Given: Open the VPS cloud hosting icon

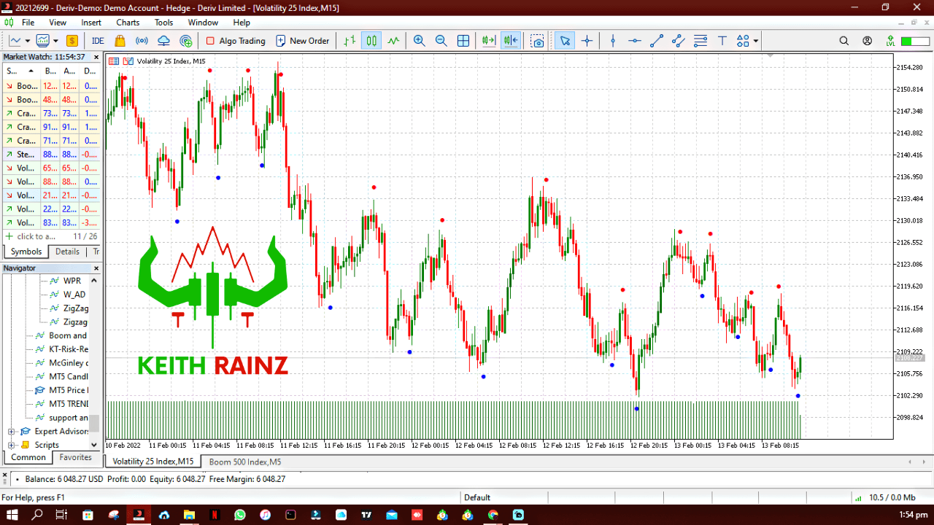Looking at the screenshot, I should click(164, 41).
